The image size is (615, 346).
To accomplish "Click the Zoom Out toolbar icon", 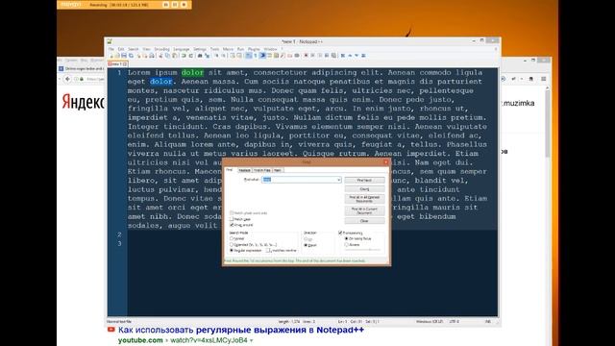I will pyautogui.click(x=223, y=56).
